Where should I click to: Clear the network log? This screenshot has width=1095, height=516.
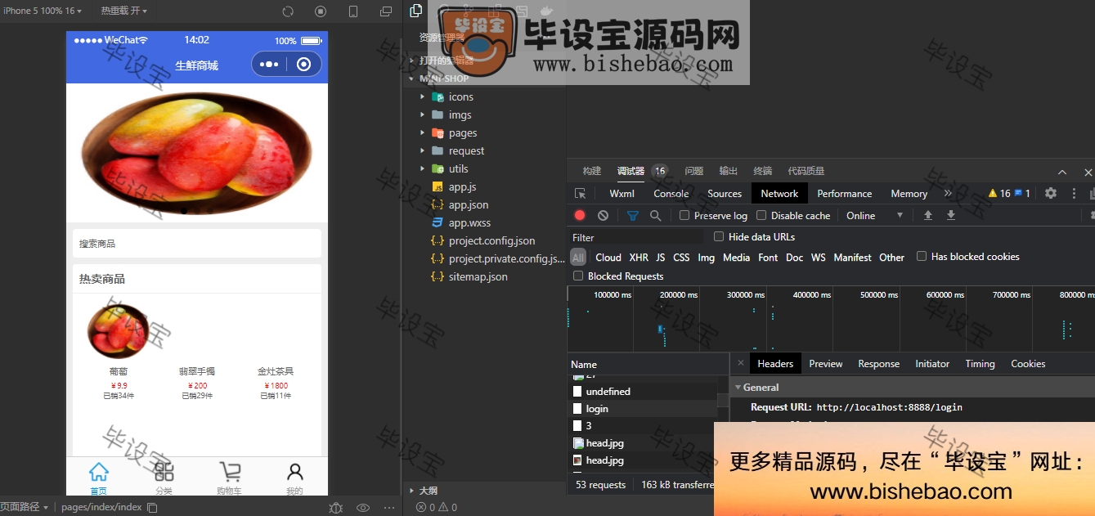[x=603, y=215]
